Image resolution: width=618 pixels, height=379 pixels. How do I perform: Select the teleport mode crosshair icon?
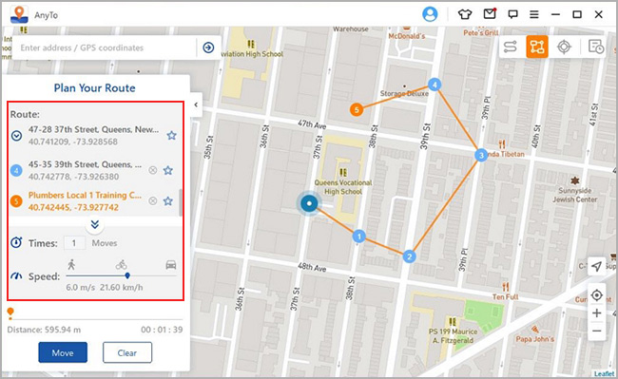pyautogui.click(x=564, y=47)
